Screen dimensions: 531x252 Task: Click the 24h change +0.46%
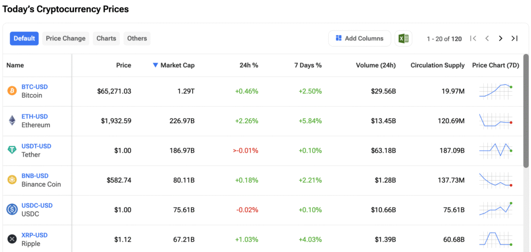(247, 91)
